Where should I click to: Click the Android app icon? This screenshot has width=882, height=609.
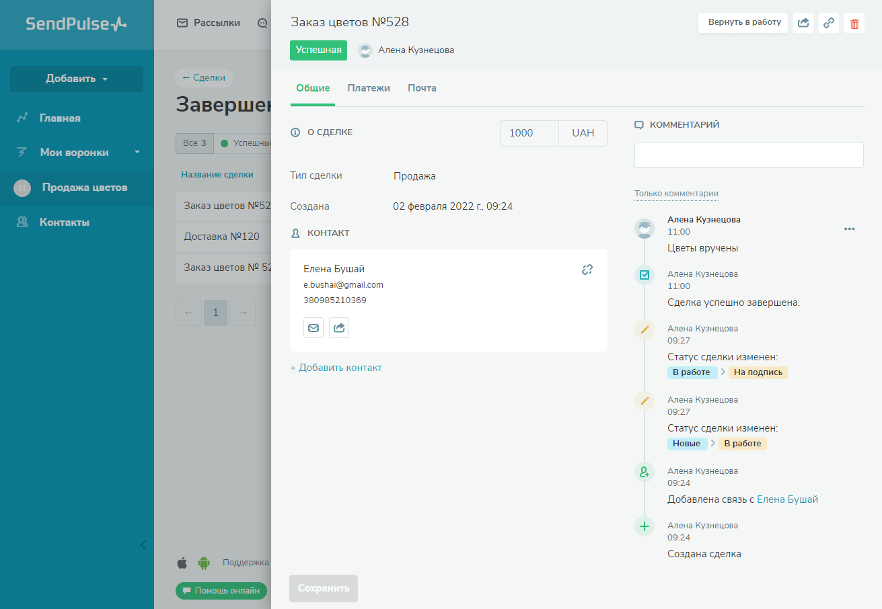204,563
